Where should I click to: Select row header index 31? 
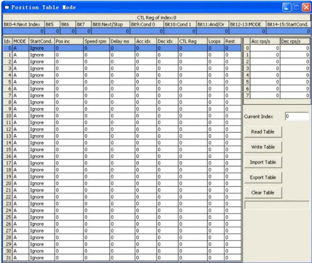(8, 257)
